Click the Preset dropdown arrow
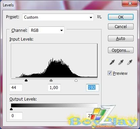 (91, 18)
